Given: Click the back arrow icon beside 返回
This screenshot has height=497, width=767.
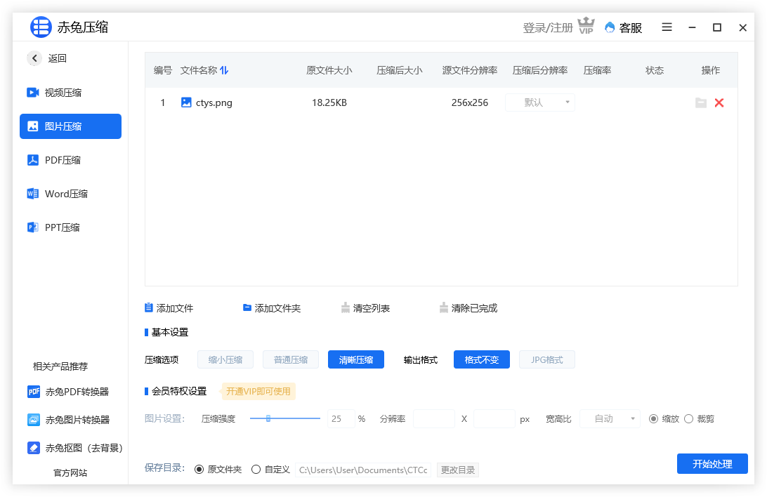Looking at the screenshot, I should 34,58.
